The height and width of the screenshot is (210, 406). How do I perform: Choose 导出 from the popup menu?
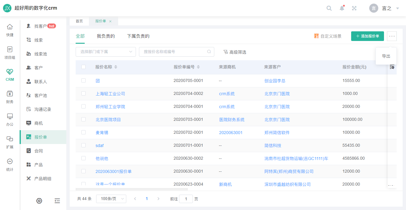tap(386, 56)
